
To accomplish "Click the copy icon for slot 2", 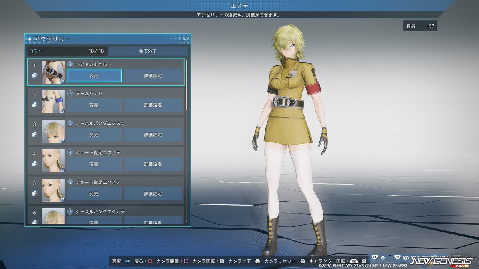I will [x=34, y=105].
